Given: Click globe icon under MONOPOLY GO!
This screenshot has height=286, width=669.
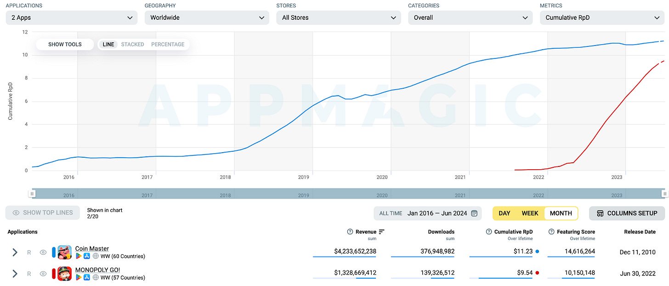Looking at the screenshot, I should click(x=96, y=277).
